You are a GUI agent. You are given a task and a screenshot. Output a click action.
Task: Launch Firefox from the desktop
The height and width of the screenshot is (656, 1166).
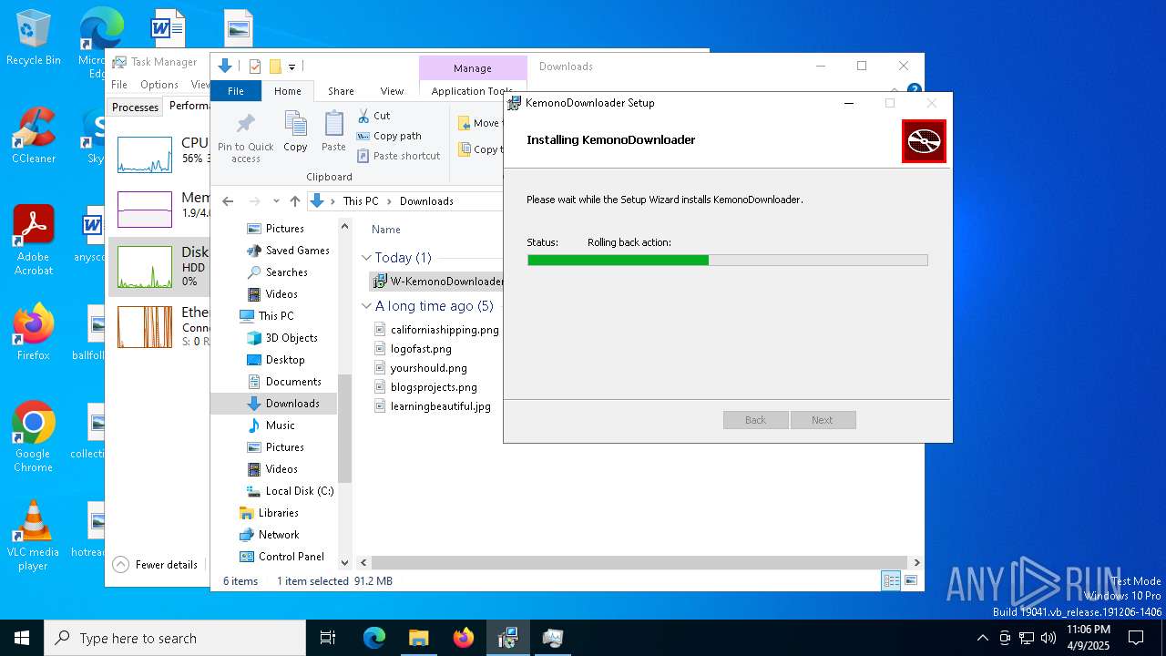pos(33,333)
